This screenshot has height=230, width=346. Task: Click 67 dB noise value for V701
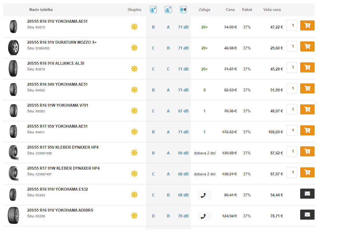[x=183, y=111]
